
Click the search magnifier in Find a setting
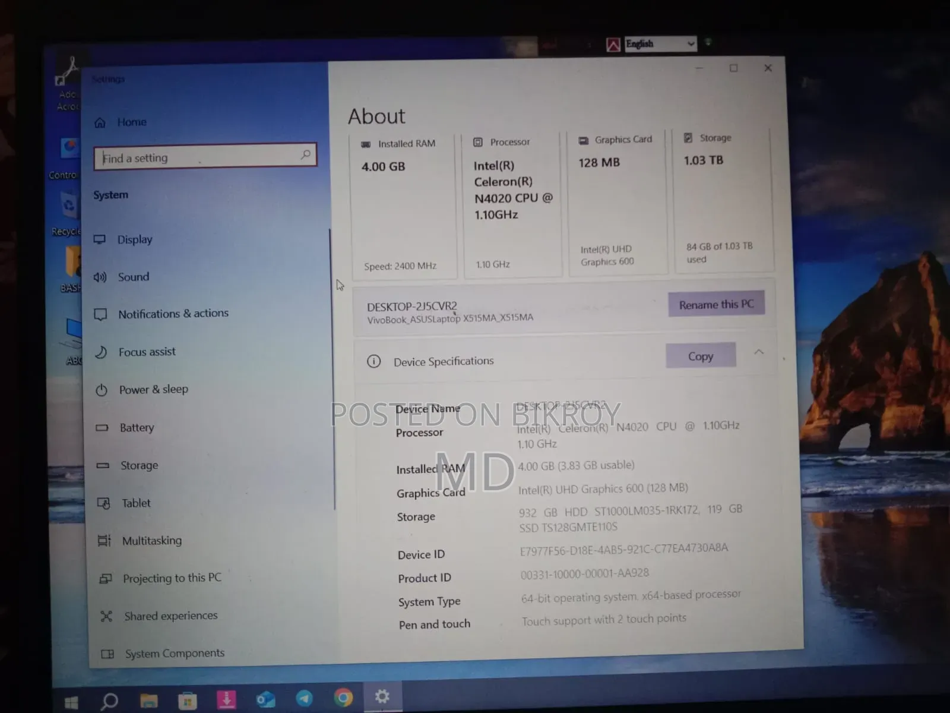305,155
